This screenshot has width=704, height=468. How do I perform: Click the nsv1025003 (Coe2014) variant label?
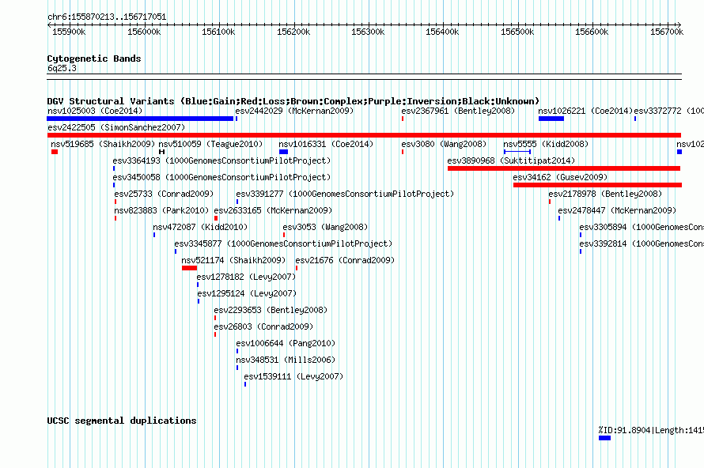coord(95,111)
